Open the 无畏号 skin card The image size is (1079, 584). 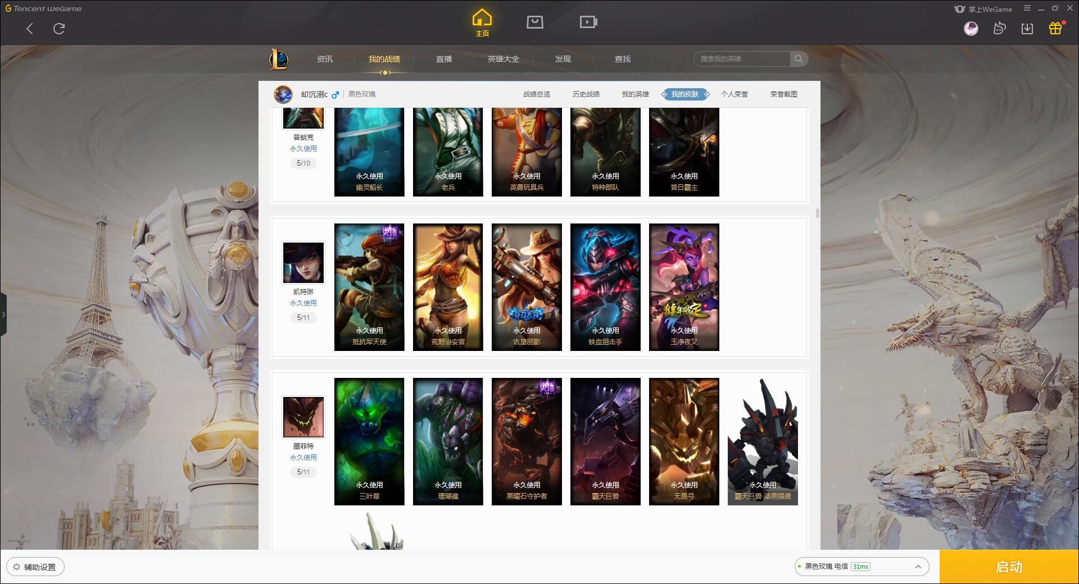pos(684,441)
